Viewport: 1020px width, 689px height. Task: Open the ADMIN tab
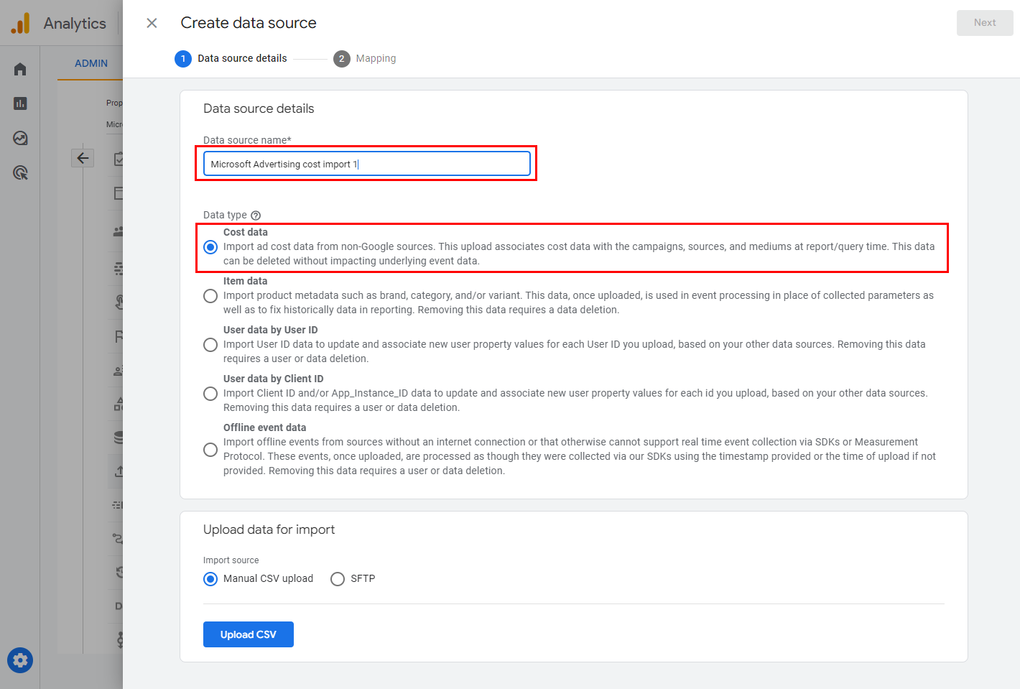(x=91, y=63)
